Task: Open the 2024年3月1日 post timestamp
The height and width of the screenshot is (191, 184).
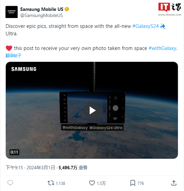Action: pyautogui.click(x=41, y=168)
